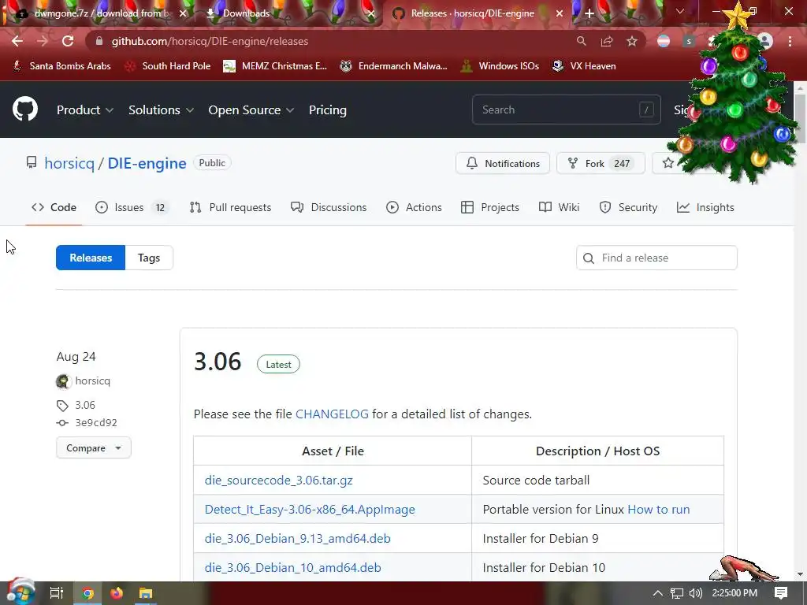The width and height of the screenshot is (807, 605).
Task: Open the Projects tab
Action: (490, 207)
